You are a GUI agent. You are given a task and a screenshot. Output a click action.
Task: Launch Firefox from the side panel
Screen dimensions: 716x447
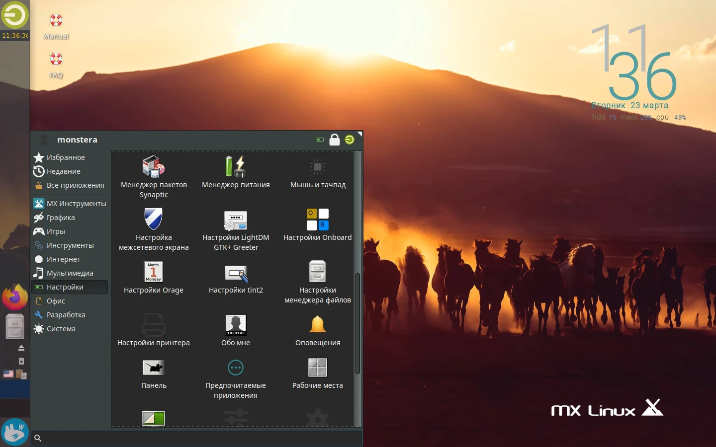[x=14, y=297]
